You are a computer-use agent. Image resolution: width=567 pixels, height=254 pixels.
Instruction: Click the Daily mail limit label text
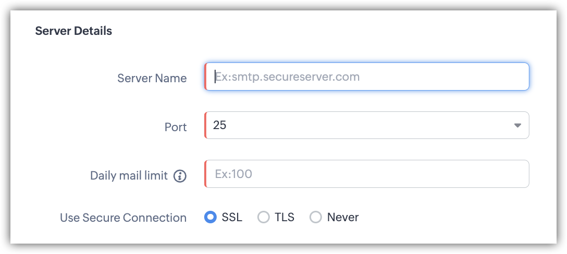(129, 176)
